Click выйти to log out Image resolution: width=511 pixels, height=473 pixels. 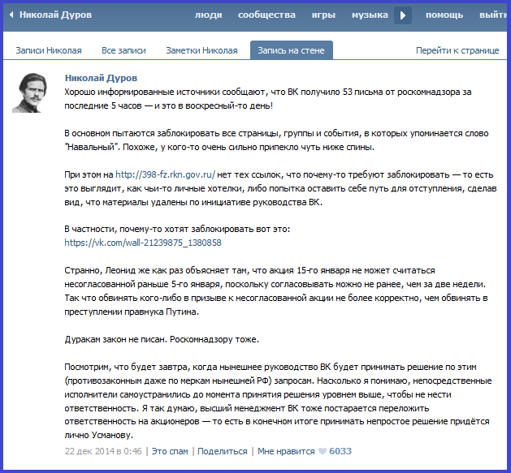pyautogui.click(x=493, y=15)
